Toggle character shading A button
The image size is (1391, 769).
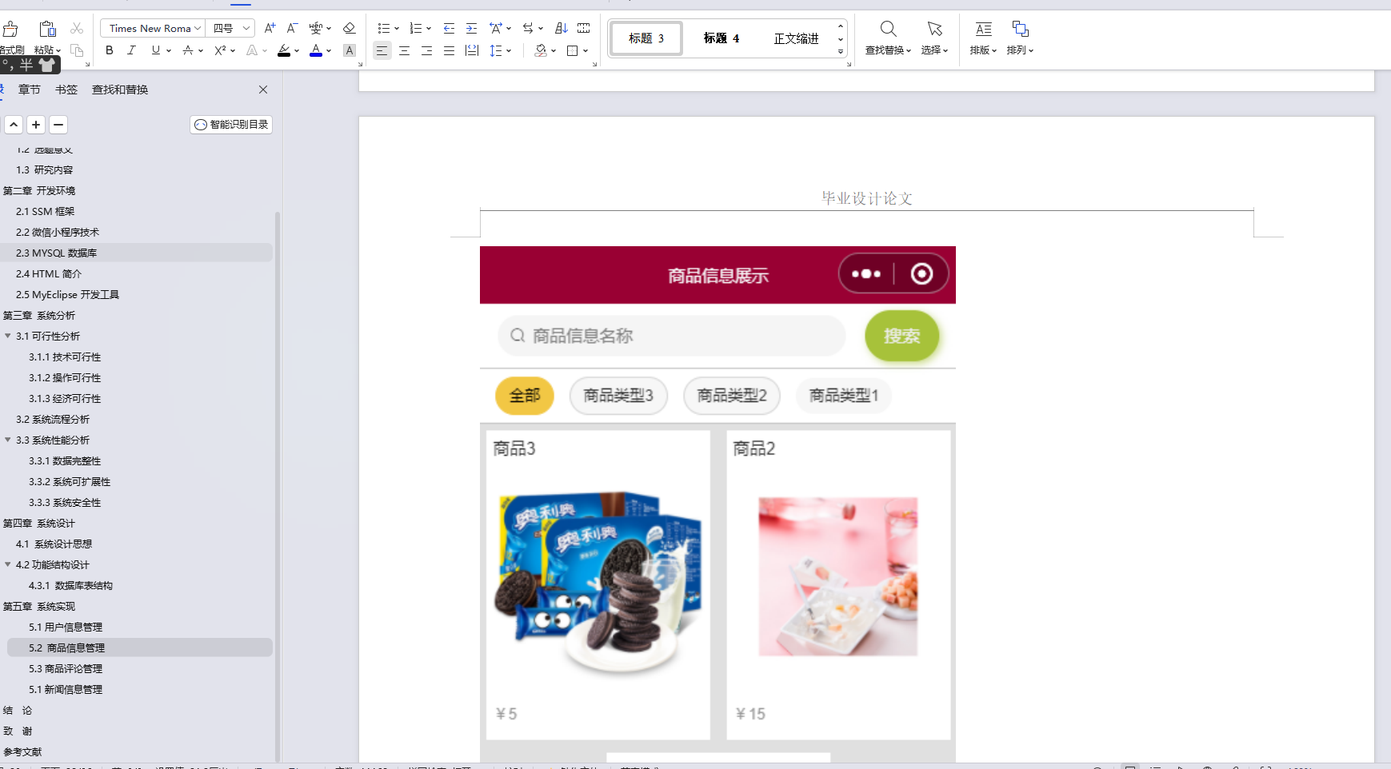(x=350, y=50)
